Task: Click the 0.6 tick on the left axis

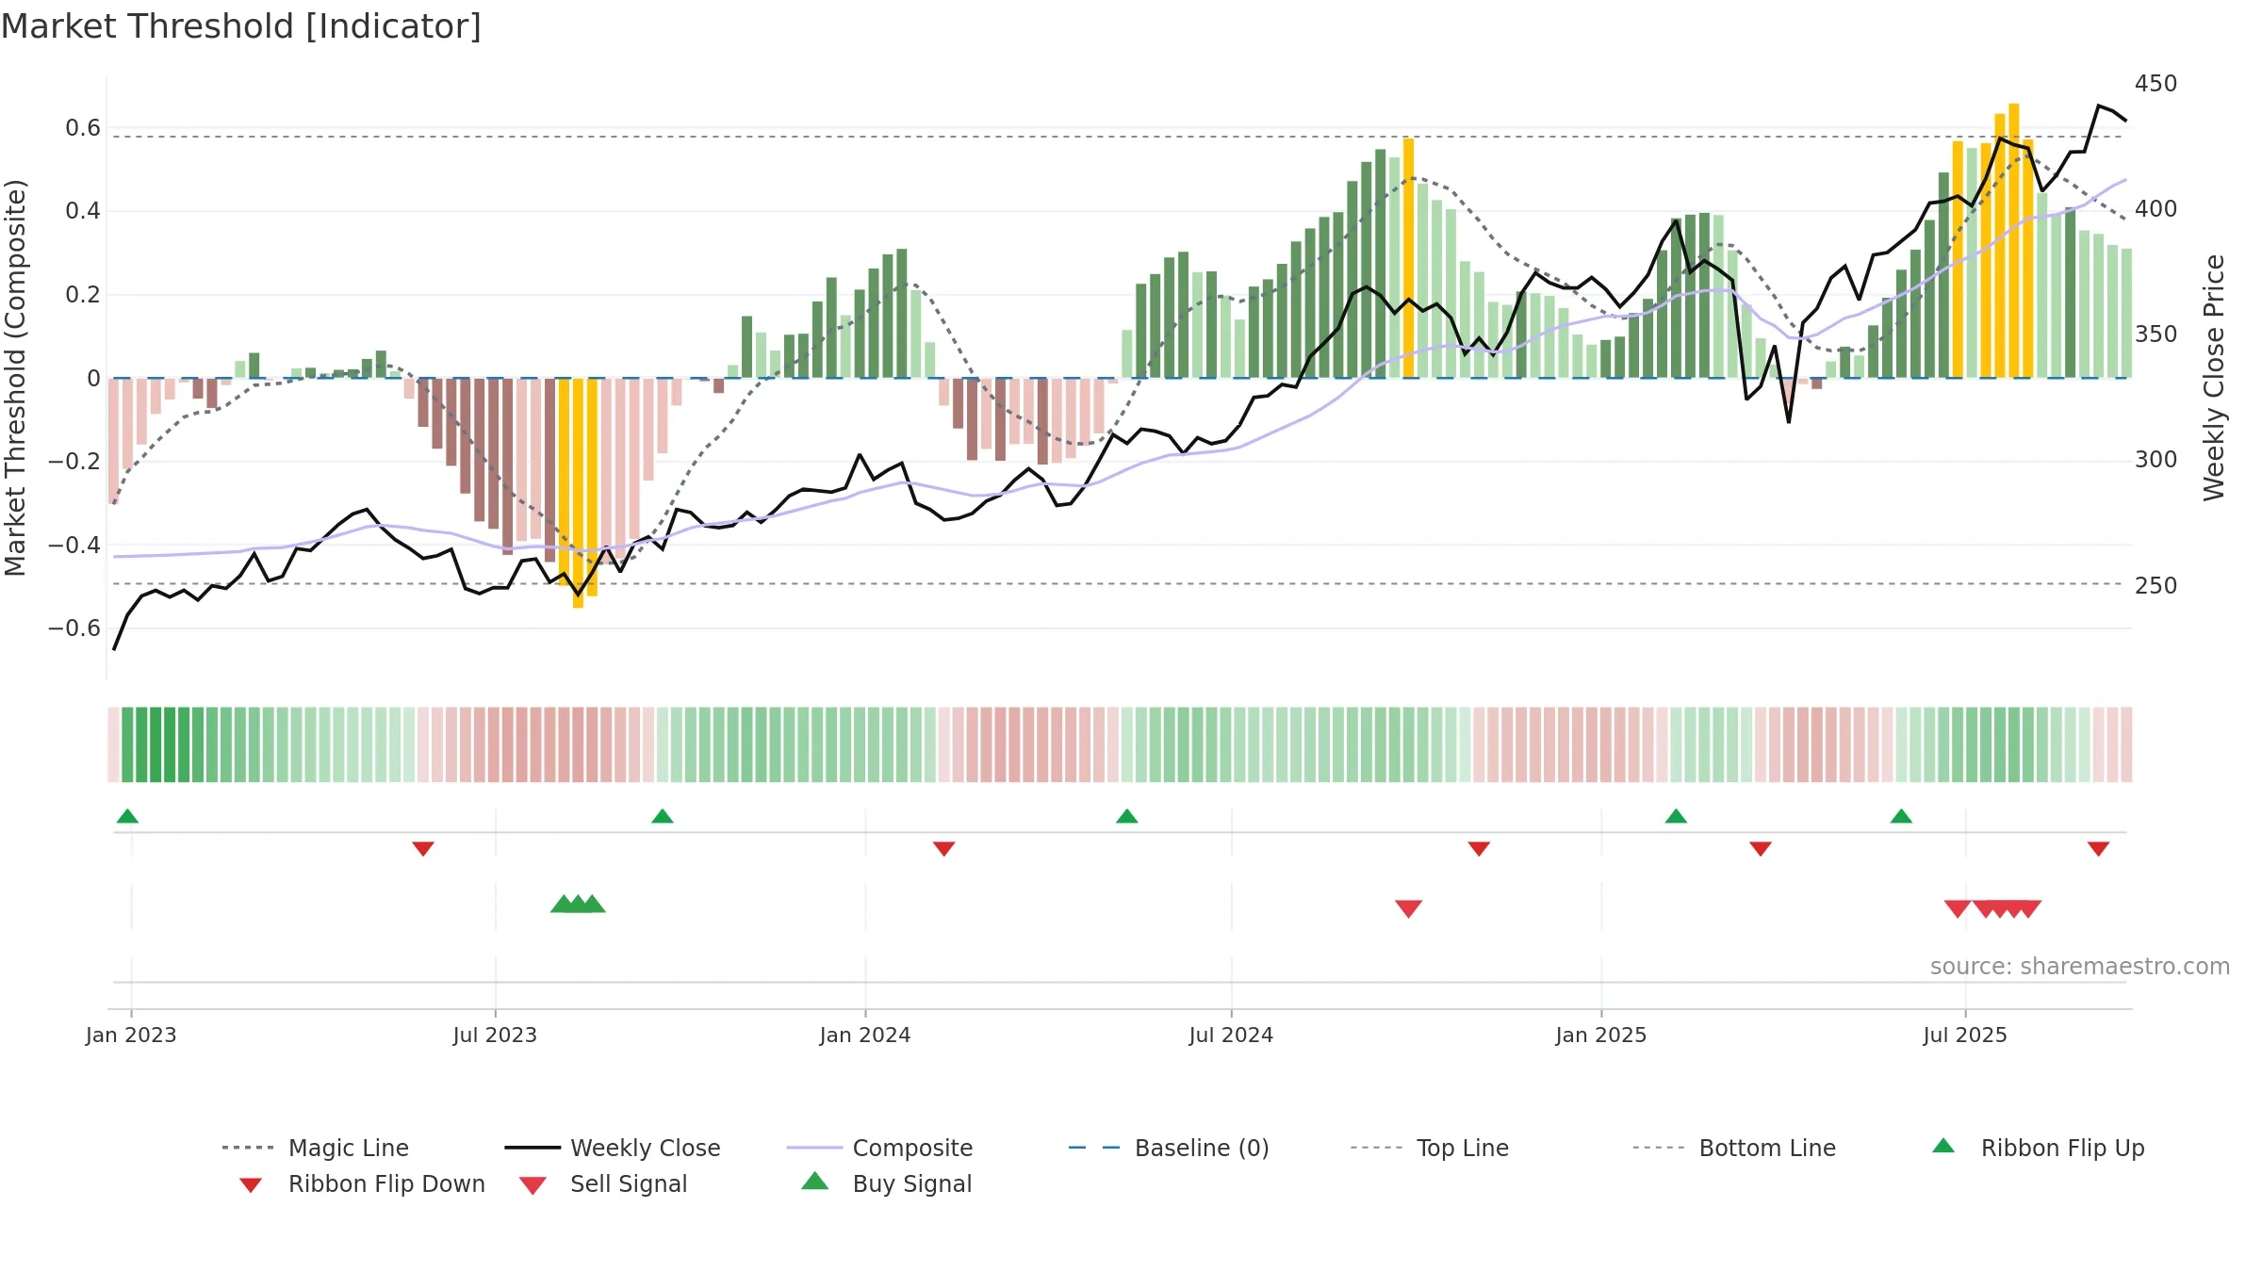Action: click(83, 128)
